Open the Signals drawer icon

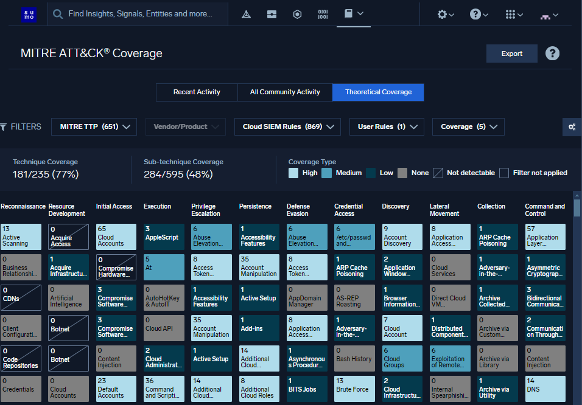coord(272,15)
